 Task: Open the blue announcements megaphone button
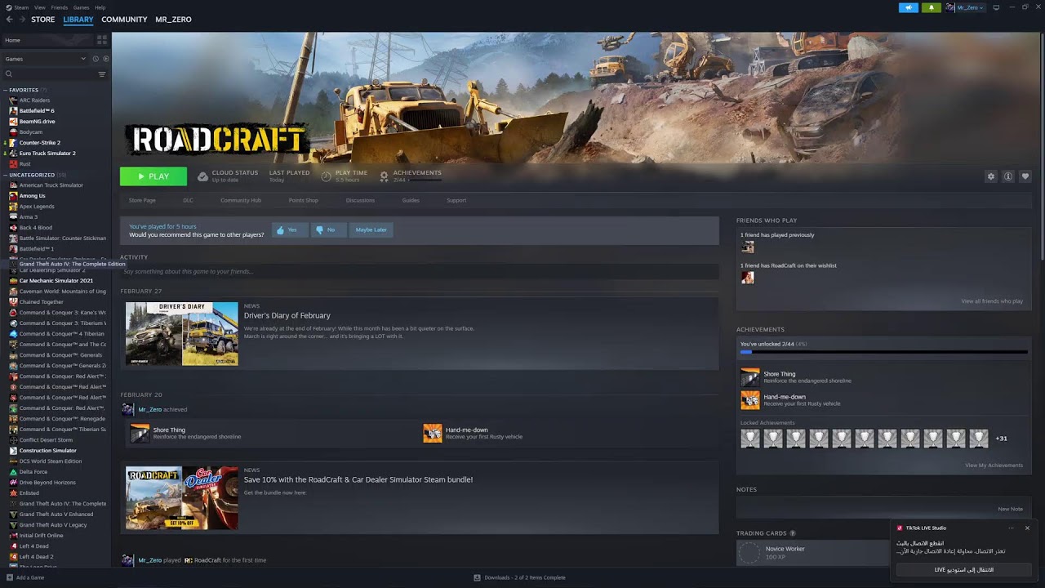coord(908,7)
